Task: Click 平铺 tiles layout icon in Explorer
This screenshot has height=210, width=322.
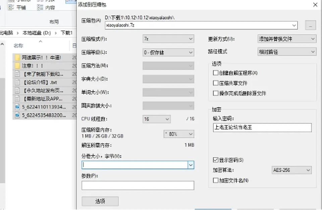Action: tap(11, 7)
